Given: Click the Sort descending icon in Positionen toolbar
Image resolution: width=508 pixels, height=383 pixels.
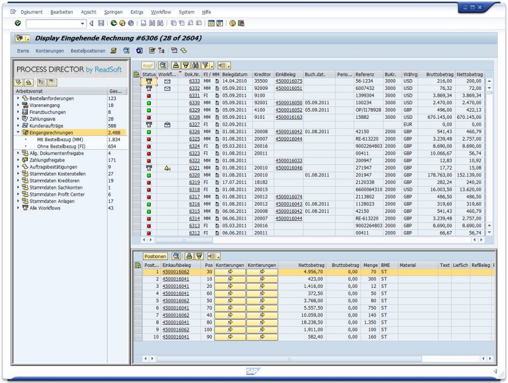Looking at the screenshot, I should pos(199,256).
